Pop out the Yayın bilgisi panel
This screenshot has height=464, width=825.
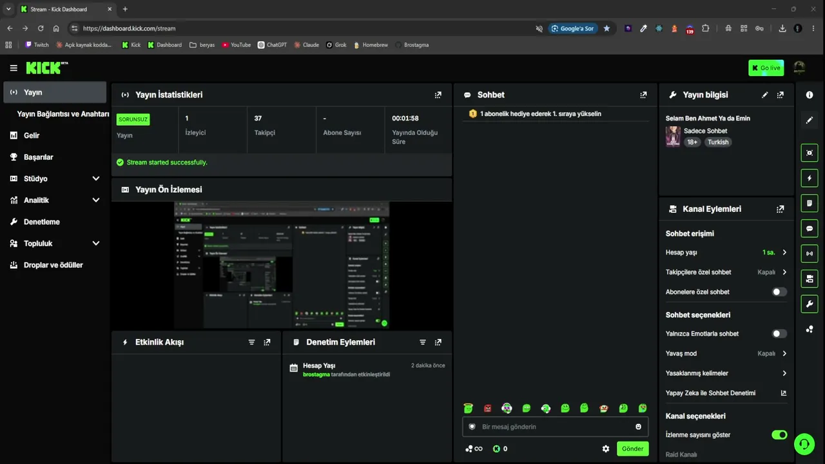pyautogui.click(x=781, y=95)
